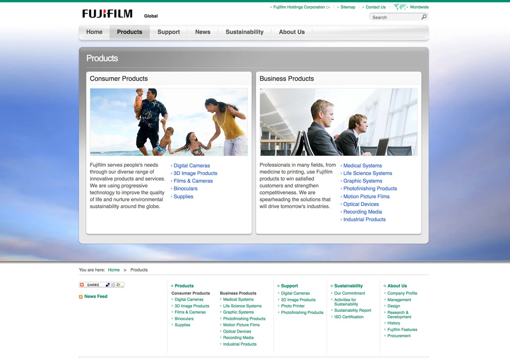The image size is (510, 358).
Task: Click the businessmen photo under Business Products
Action: click(x=339, y=122)
